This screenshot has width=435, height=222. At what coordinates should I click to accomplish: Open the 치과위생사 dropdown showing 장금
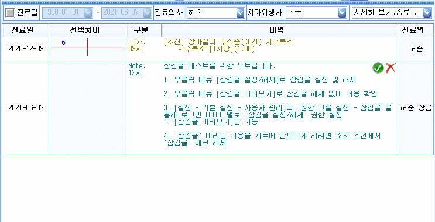(x=342, y=13)
